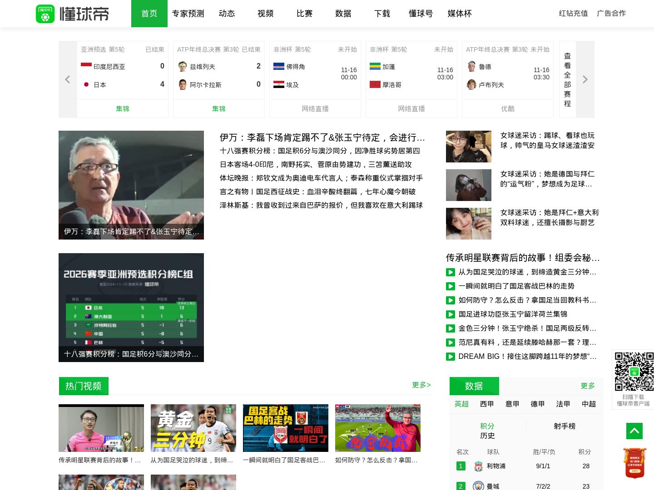Click the back-to-top arrow button
Screen dimensions: 654x490
634,431
